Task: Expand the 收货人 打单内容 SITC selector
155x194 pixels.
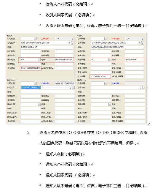Action: [x=142, y=39]
